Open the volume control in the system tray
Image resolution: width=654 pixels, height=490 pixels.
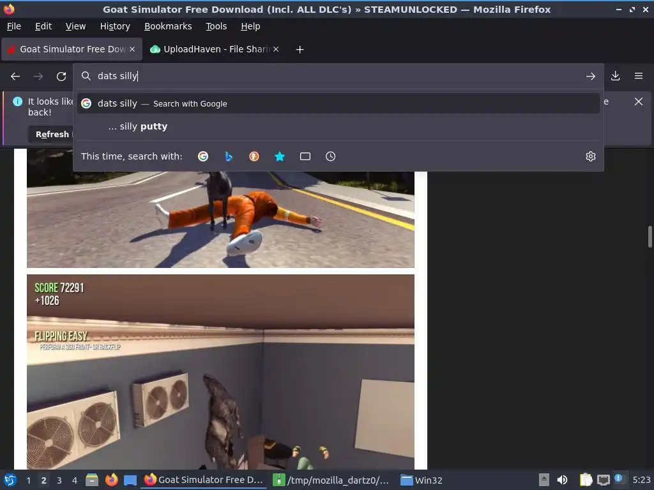562,480
